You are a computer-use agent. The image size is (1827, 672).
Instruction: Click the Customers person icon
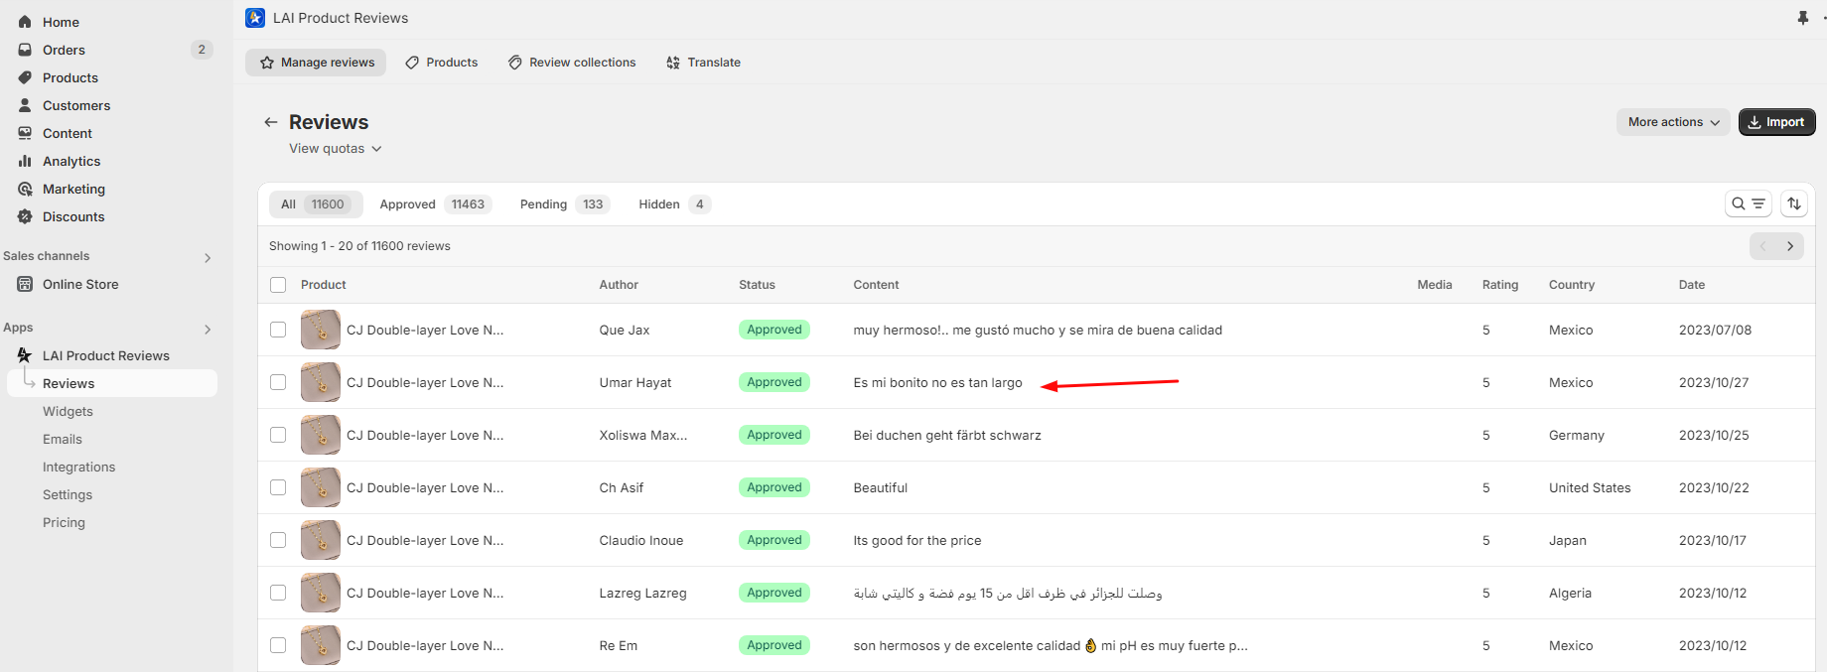(x=25, y=105)
